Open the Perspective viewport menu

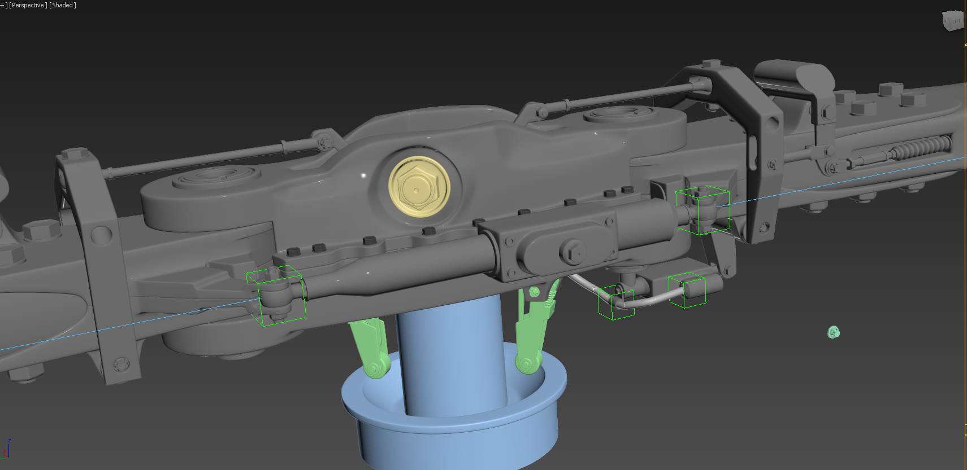pos(27,5)
